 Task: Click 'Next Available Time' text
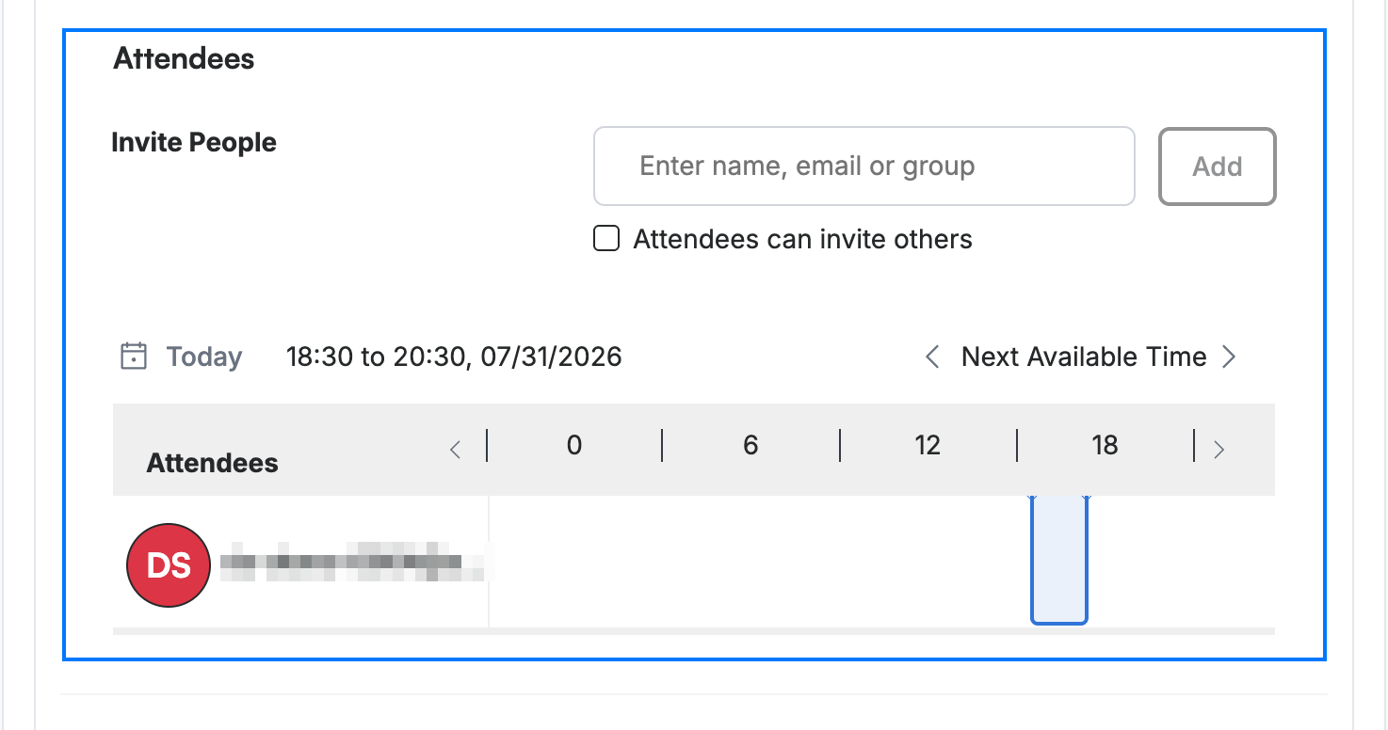(x=1084, y=357)
